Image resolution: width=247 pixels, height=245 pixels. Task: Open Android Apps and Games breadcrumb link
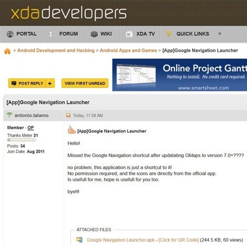point(128,51)
